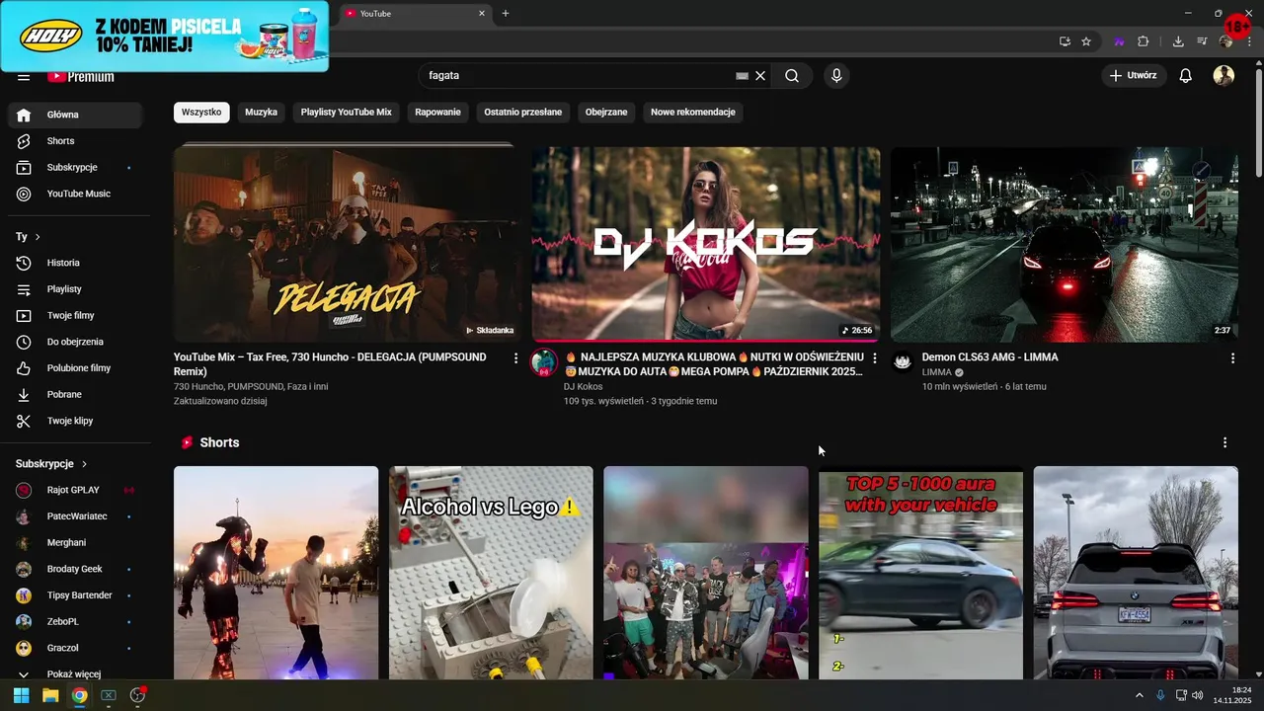This screenshot has height=711, width=1264.
Task: Open Polubione filmy liked videos
Action: [x=75, y=367]
